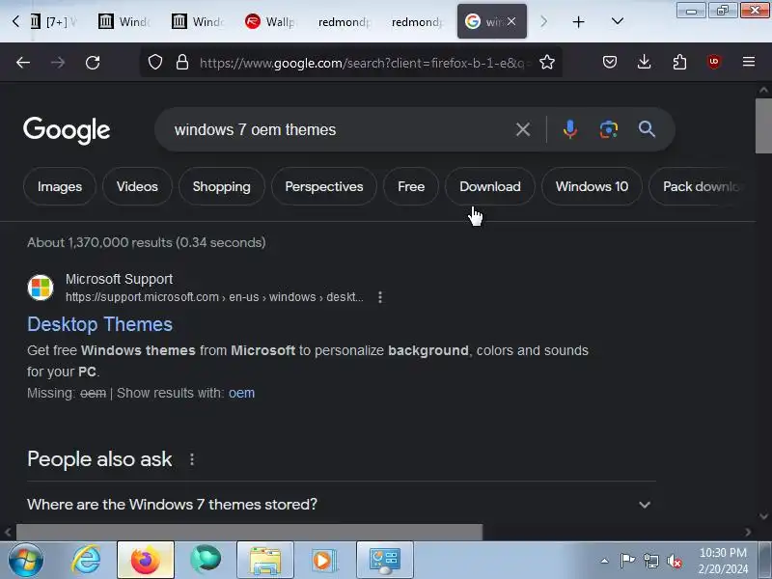
Task: Filter results by Shopping
Action: 222,186
